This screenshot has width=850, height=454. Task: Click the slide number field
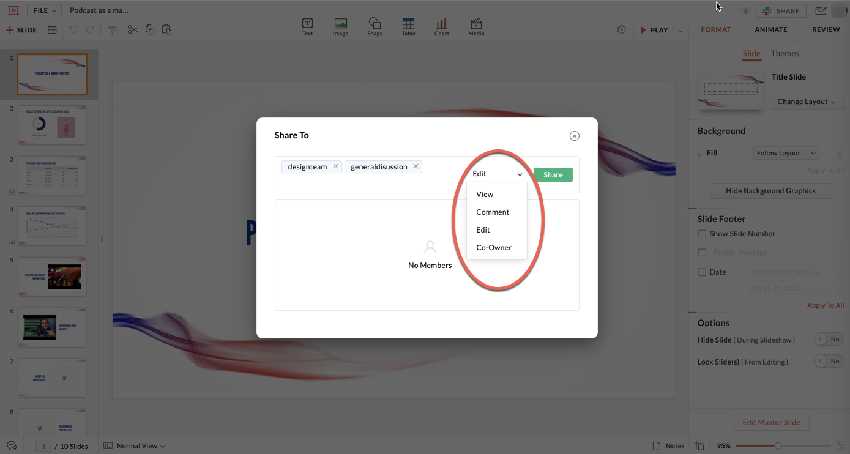click(x=43, y=446)
